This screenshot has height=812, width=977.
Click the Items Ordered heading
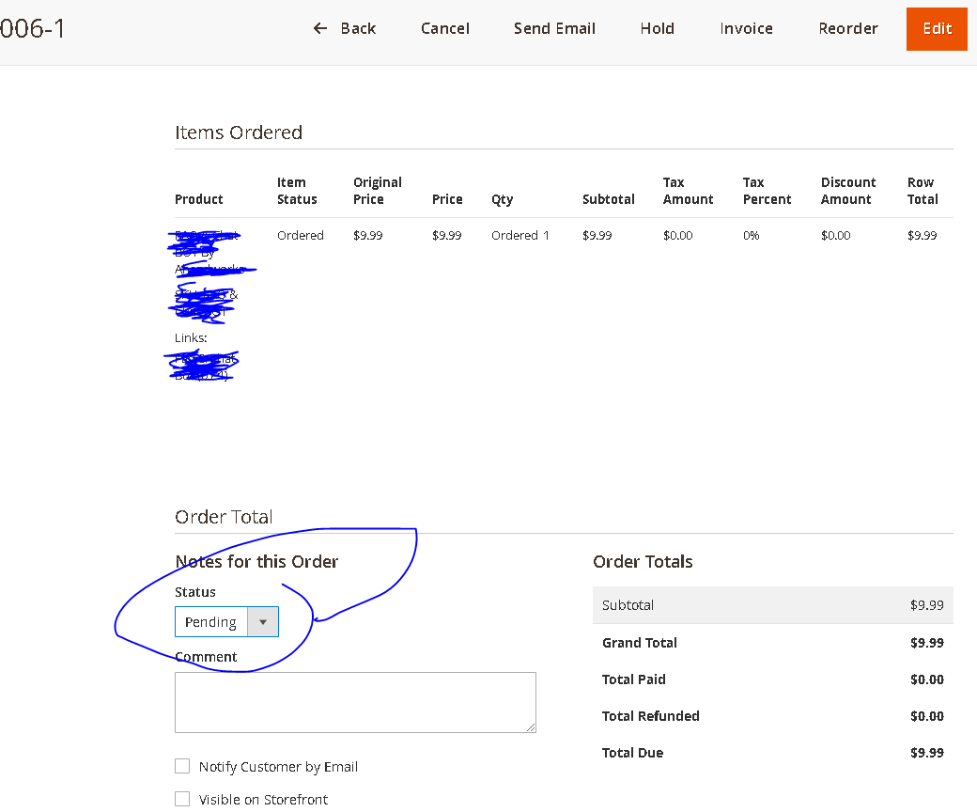[x=238, y=133]
